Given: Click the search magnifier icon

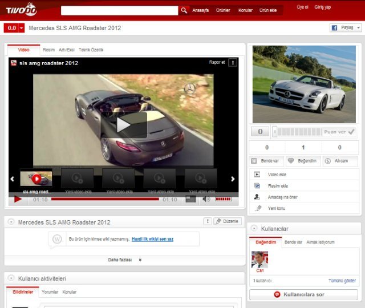Looking at the screenshot, I should click(184, 10).
